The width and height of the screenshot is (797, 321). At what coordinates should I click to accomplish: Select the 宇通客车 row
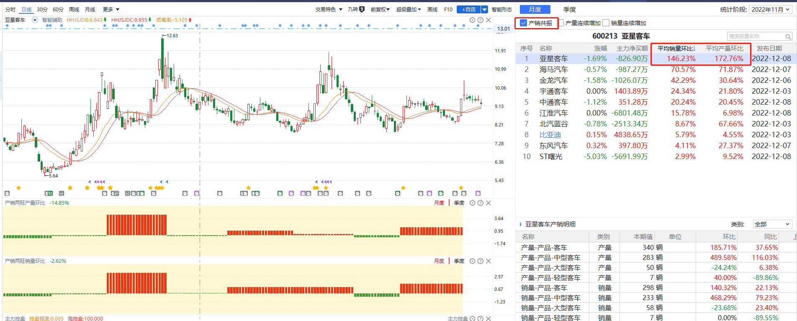pos(656,91)
